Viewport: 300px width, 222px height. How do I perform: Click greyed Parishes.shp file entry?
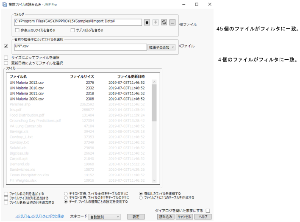(x=20, y=104)
